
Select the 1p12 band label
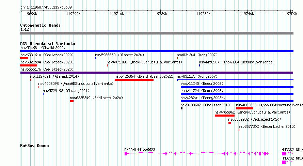point(25,29)
